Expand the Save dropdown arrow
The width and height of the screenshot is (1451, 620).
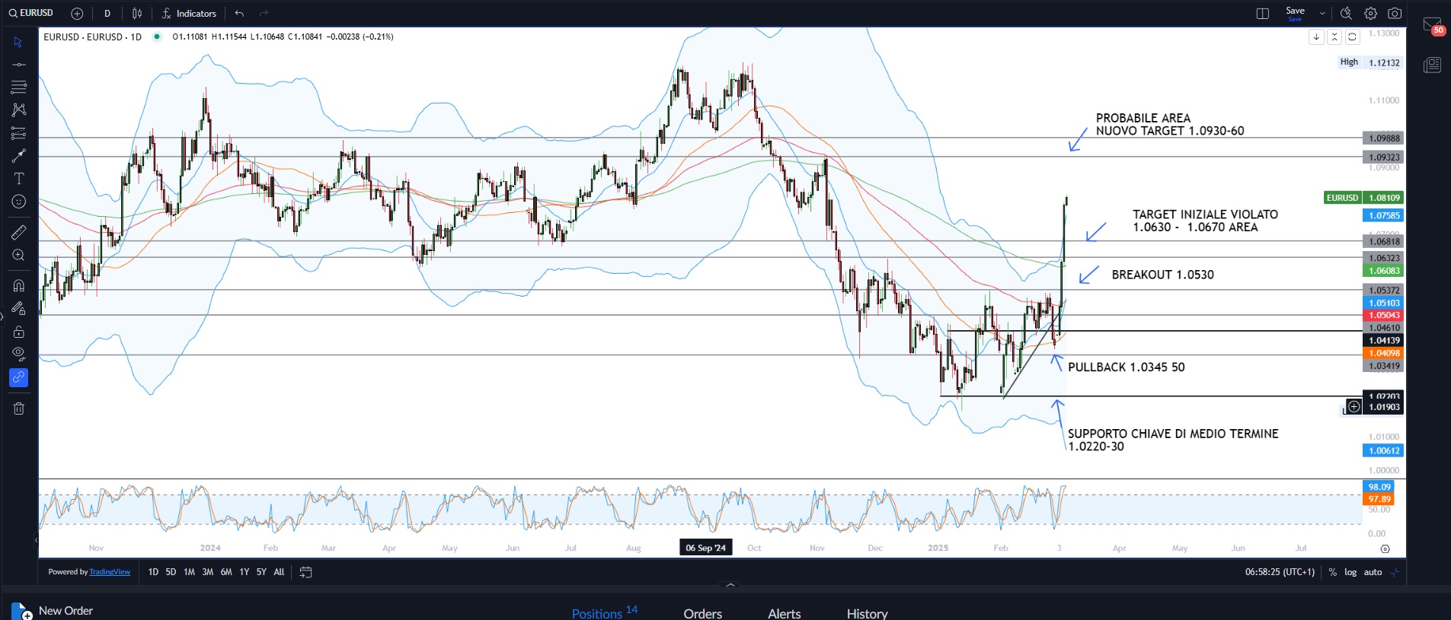click(x=1322, y=14)
